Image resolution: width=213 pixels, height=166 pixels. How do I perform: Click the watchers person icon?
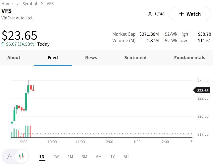tap(150, 14)
